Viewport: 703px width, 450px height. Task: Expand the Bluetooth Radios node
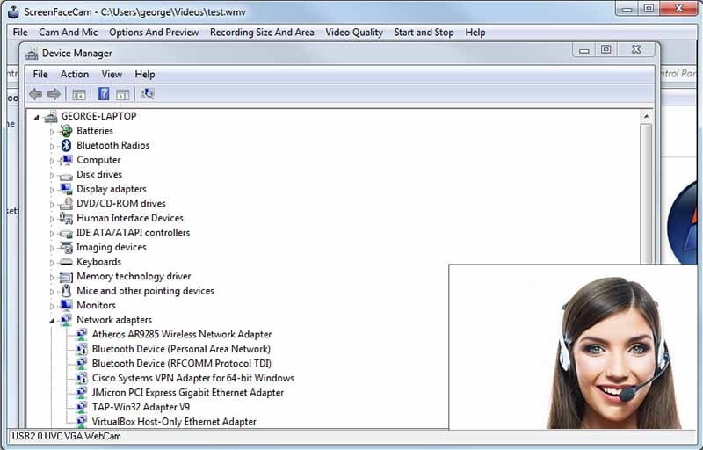52,146
